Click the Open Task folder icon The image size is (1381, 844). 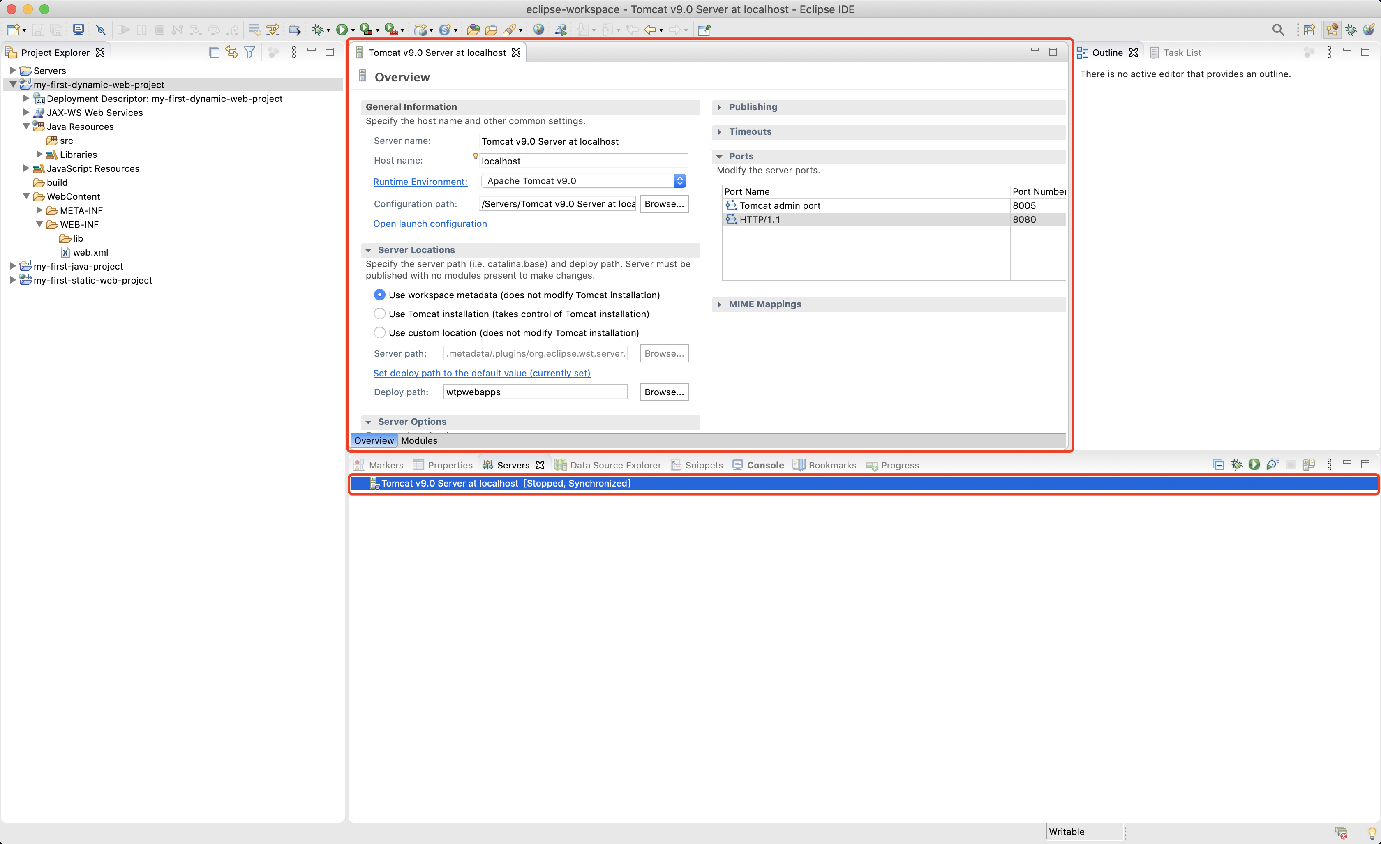491,30
